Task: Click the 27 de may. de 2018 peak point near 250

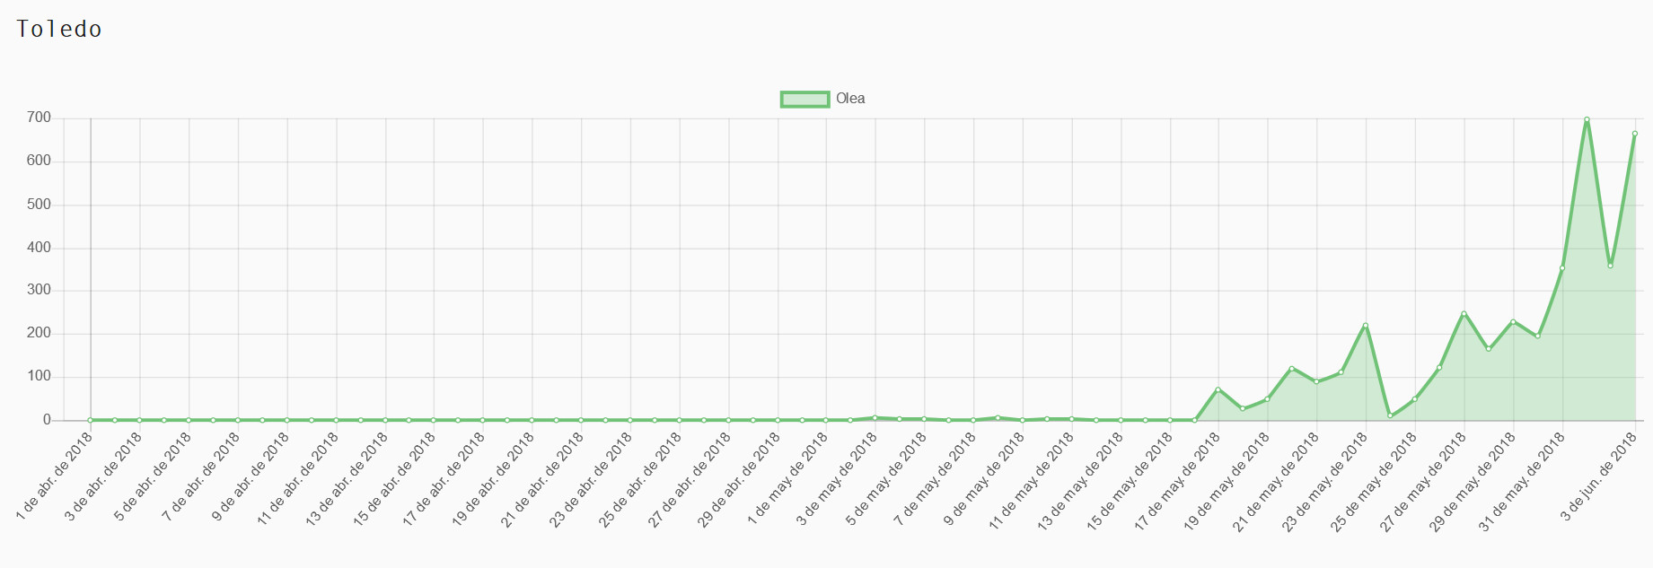Action: [x=1464, y=314]
